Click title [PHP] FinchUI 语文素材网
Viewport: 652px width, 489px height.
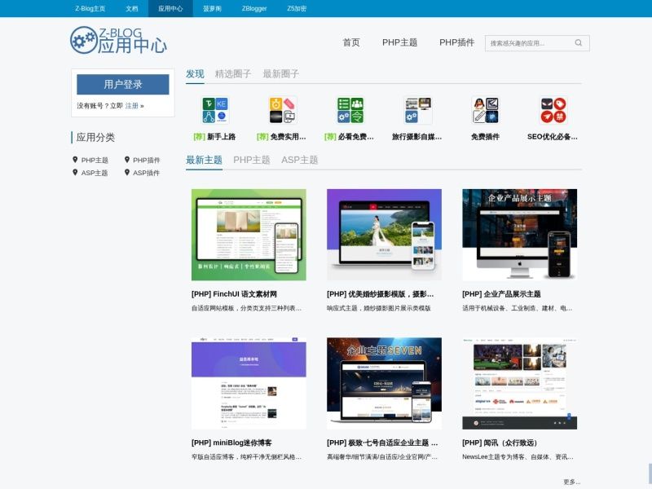(x=234, y=294)
